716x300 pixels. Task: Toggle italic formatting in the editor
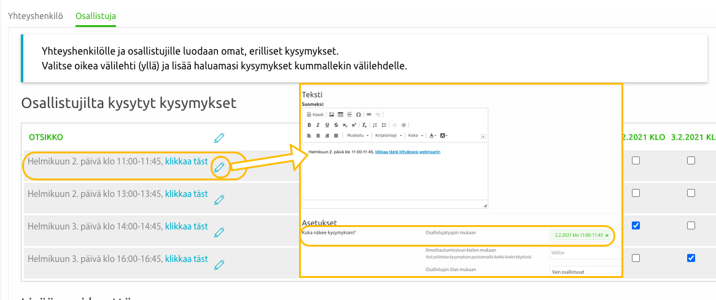[x=318, y=125]
